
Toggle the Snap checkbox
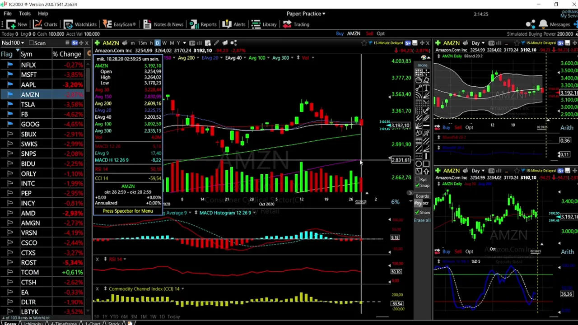tap(417, 186)
